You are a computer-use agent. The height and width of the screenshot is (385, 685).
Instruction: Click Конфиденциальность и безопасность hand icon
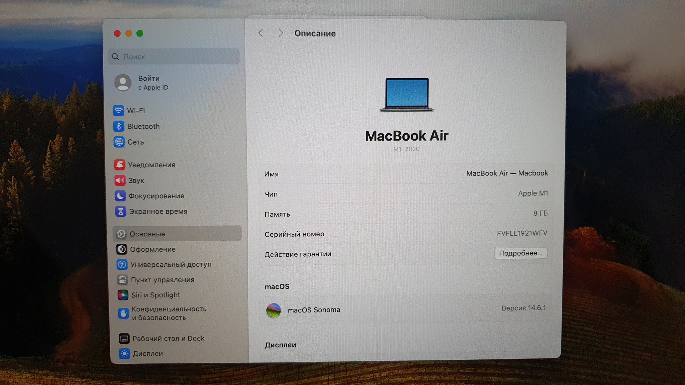123,313
